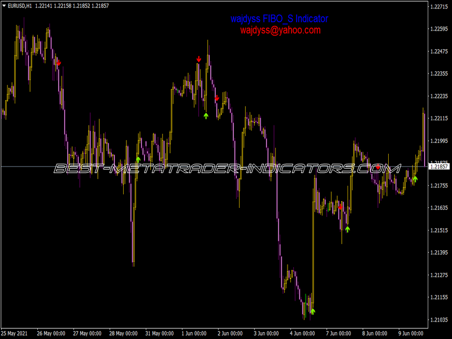Screen dimensions: 452x339
Task: Select the red wajdyss@yahoo.com label
Action: click(280, 30)
